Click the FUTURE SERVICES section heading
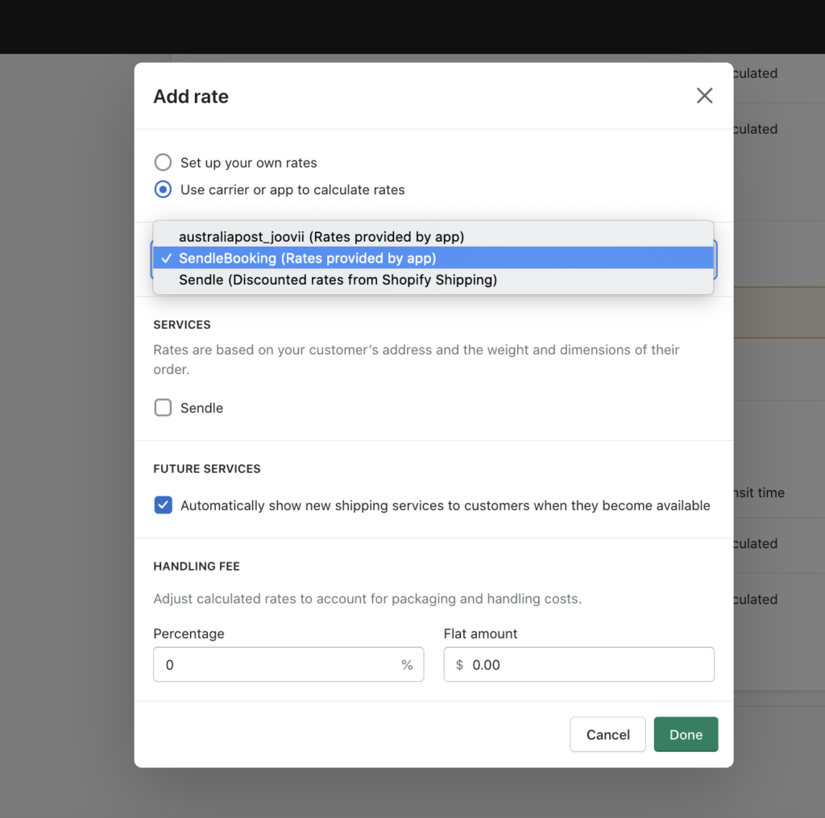This screenshot has width=825, height=818. click(207, 468)
